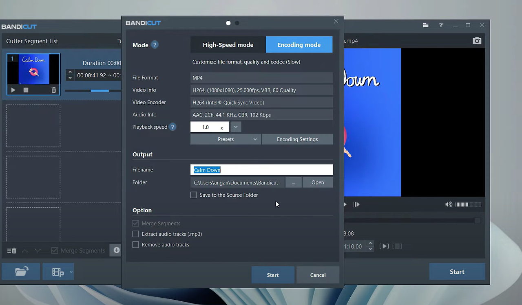This screenshot has width=522, height=305.
Task: Click Start in the main Bandicut window
Action: [x=457, y=272]
